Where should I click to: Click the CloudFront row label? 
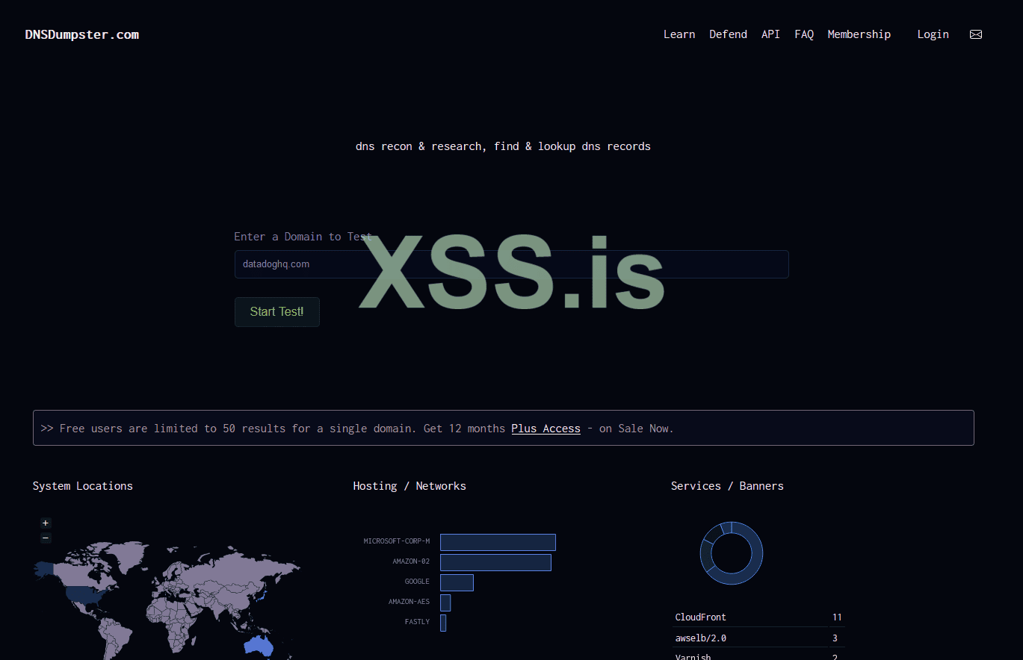coord(701,617)
